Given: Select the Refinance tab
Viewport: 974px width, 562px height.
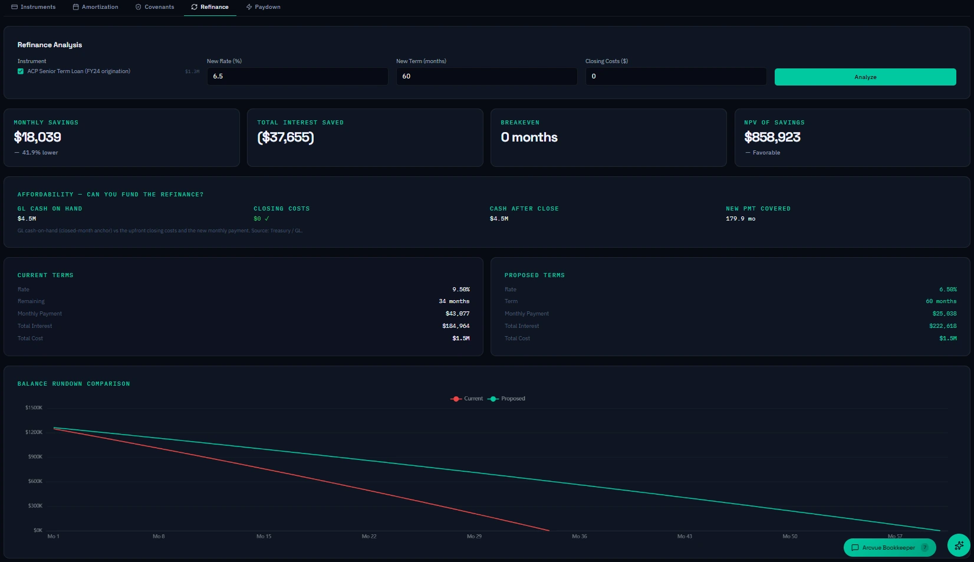Looking at the screenshot, I should coord(210,7).
